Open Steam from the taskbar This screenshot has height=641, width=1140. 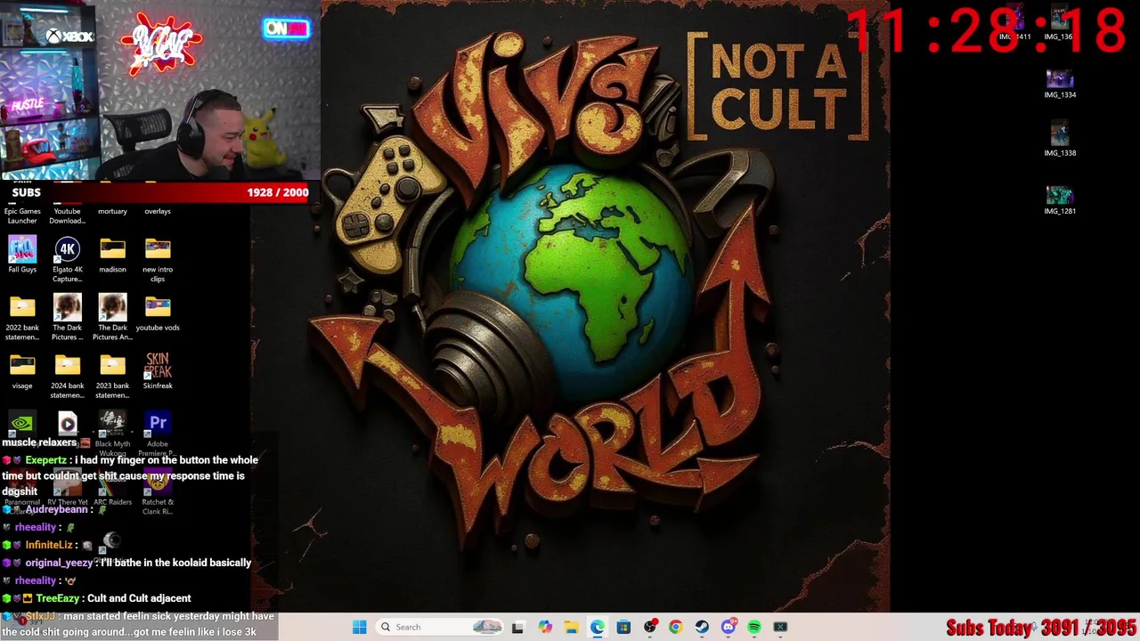point(702,627)
